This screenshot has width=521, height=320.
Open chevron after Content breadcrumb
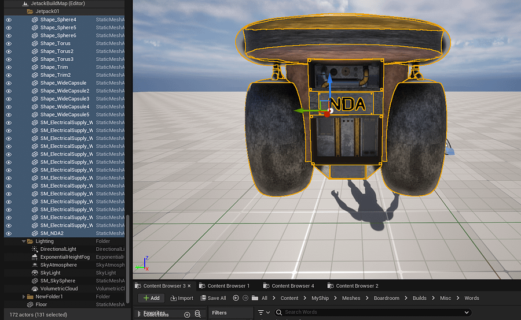(304, 298)
